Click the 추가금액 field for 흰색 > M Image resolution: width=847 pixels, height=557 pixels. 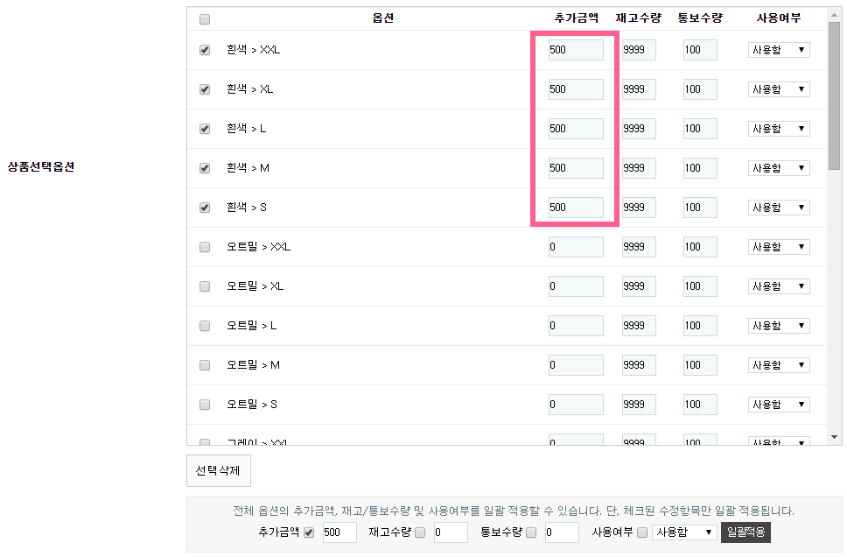coord(576,168)
